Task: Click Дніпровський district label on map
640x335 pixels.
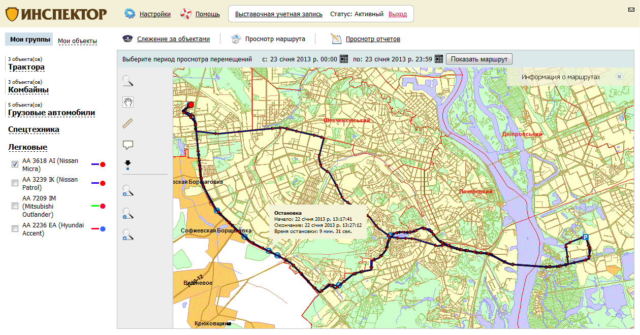Action: click(x=522, y=134)
